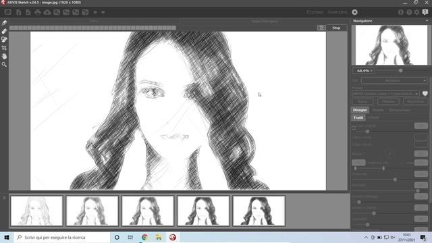Open the Disegno settings tab
The image size is (432, 243).
(x=360, y=110)
